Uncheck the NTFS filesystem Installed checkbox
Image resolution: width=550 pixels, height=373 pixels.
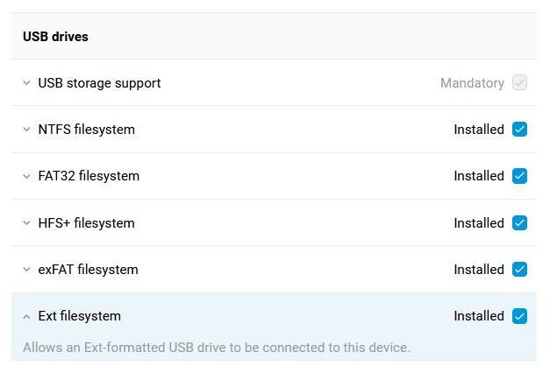[519, 130]
